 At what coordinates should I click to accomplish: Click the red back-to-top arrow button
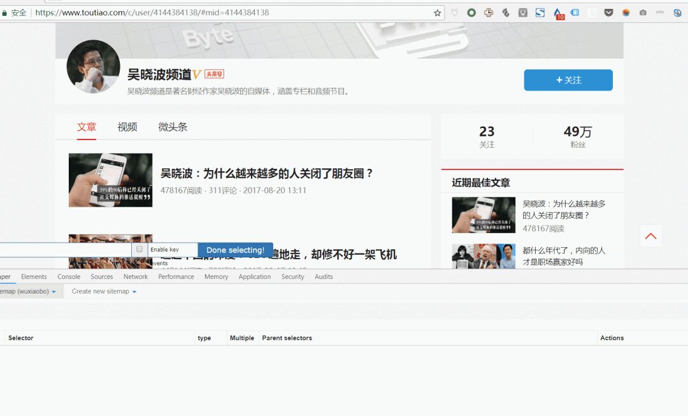[650, 236]
